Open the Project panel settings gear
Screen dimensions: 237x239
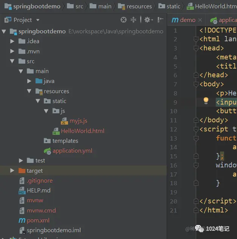point(148,20)
